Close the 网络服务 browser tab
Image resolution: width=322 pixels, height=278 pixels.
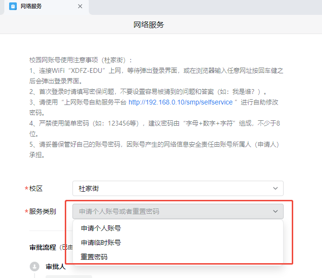click(80, 6)
